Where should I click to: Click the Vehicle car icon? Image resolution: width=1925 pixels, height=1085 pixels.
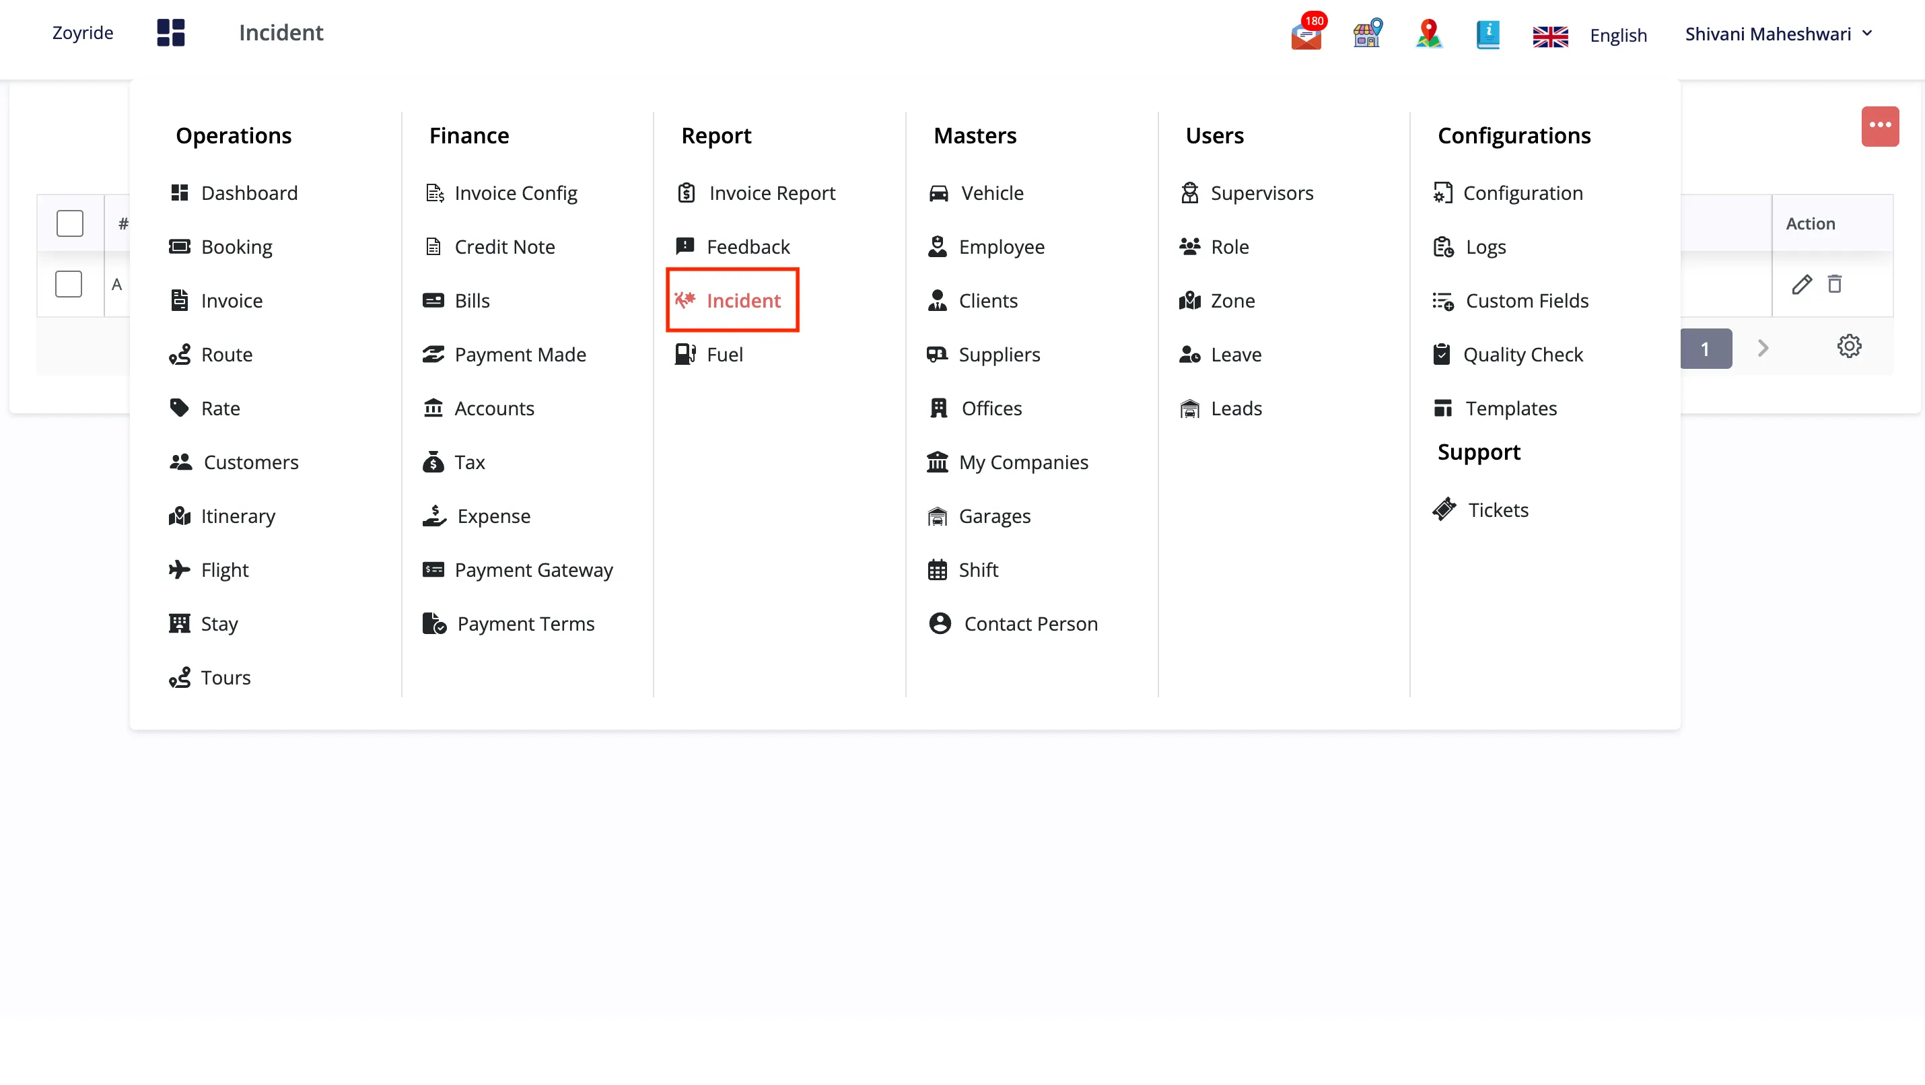pos(938,194)
